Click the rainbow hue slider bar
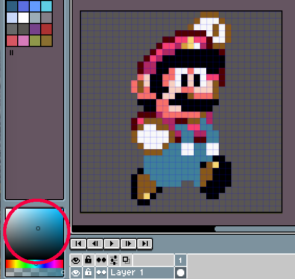295x279 pixels. pos(34,264)
